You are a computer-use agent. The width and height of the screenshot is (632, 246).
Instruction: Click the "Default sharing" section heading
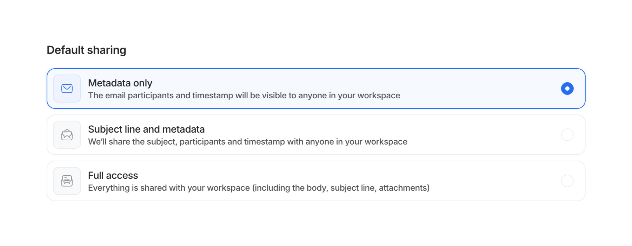coord(86,50)
